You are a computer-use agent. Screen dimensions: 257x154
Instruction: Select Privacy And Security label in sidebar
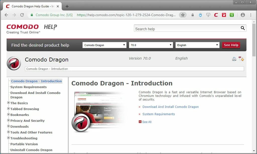tap(28, 121)
